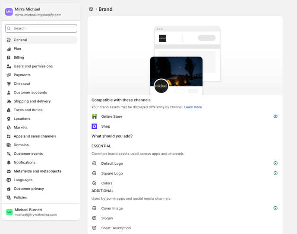Click the Learn more link

193,107
